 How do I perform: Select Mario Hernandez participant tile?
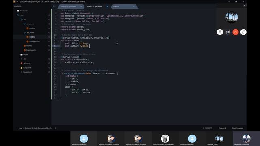pyautogui.click(x=84, y=139)
